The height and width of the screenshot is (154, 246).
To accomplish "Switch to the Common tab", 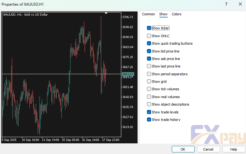I will pos(149,14).
